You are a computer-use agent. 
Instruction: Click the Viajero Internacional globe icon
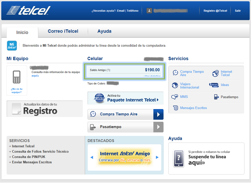175,85
